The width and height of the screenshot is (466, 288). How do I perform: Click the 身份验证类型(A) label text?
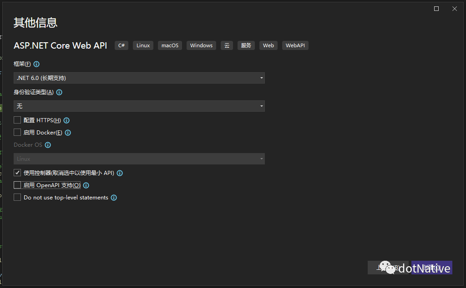[x=34, y=92]
